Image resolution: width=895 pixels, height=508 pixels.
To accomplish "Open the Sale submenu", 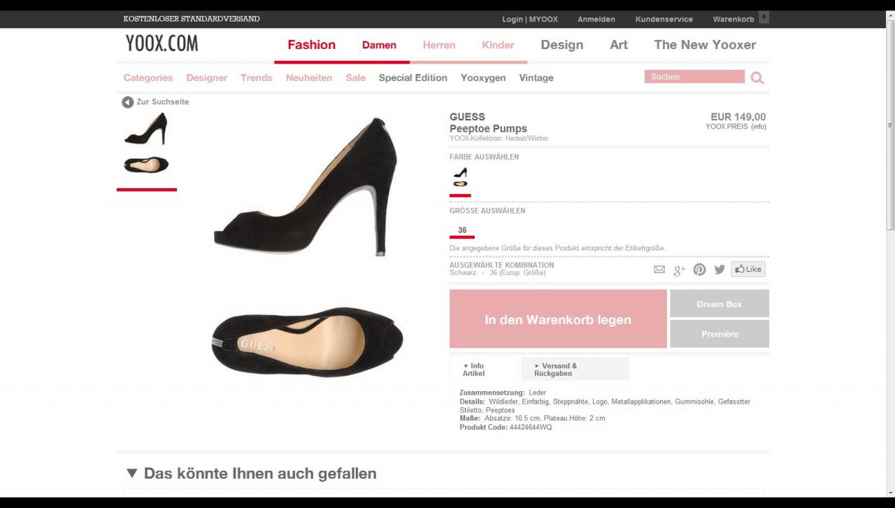I will point(355,78).
